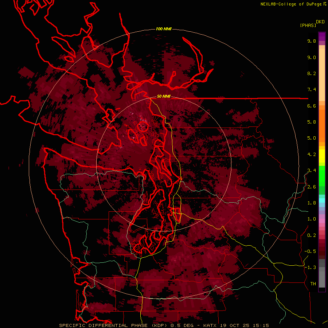This screenshot has height=328, width=328.
Task: Select the 3.4 value on the color scale
Action: [x=312, y=171]
